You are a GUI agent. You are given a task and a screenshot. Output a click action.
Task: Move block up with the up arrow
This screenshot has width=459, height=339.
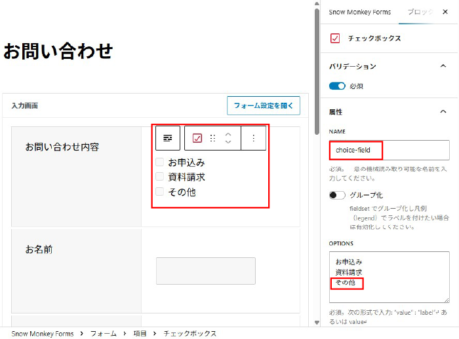(228, 134)
